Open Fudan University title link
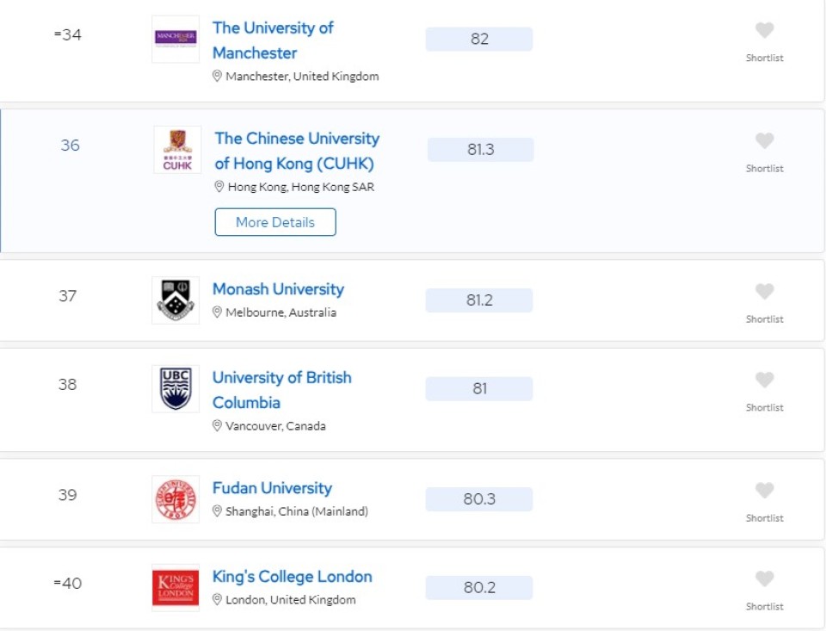The height and width of the screenshot is (631, 826). click(272, 488)
